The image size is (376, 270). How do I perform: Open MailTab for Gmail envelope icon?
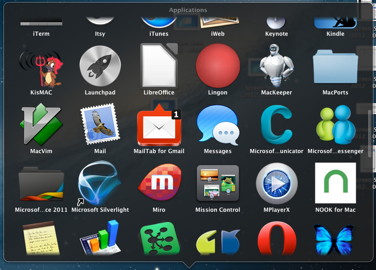tap(159, 125)
